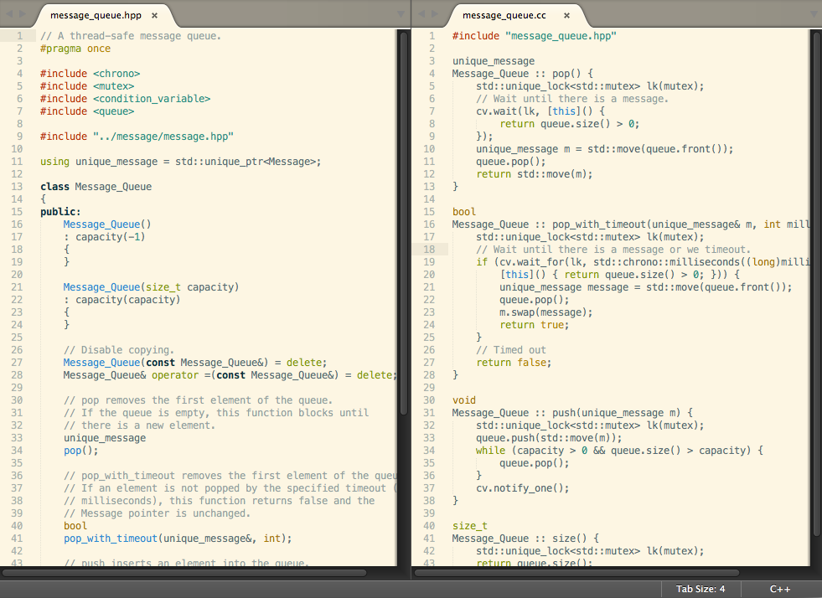Click the previous-tab arrow in left pane
The image size is (822, 598).
tap(9, 14)
